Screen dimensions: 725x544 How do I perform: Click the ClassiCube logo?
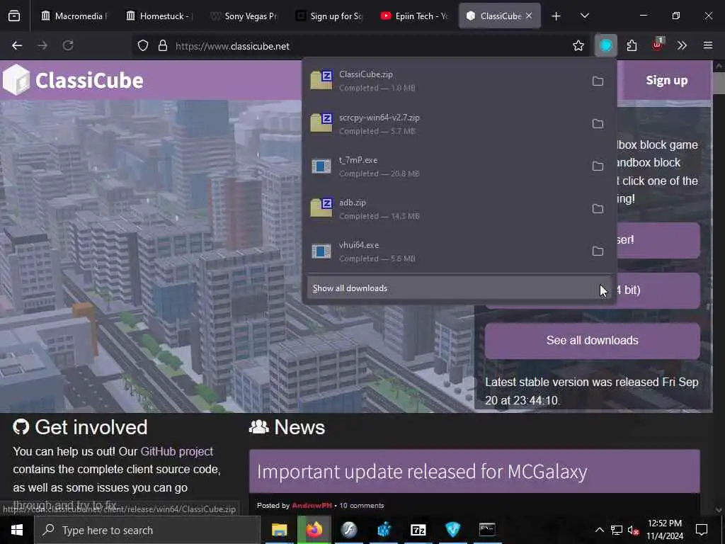[73, 80]
